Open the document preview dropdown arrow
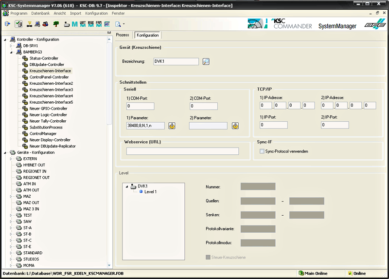 coord(124,24)
